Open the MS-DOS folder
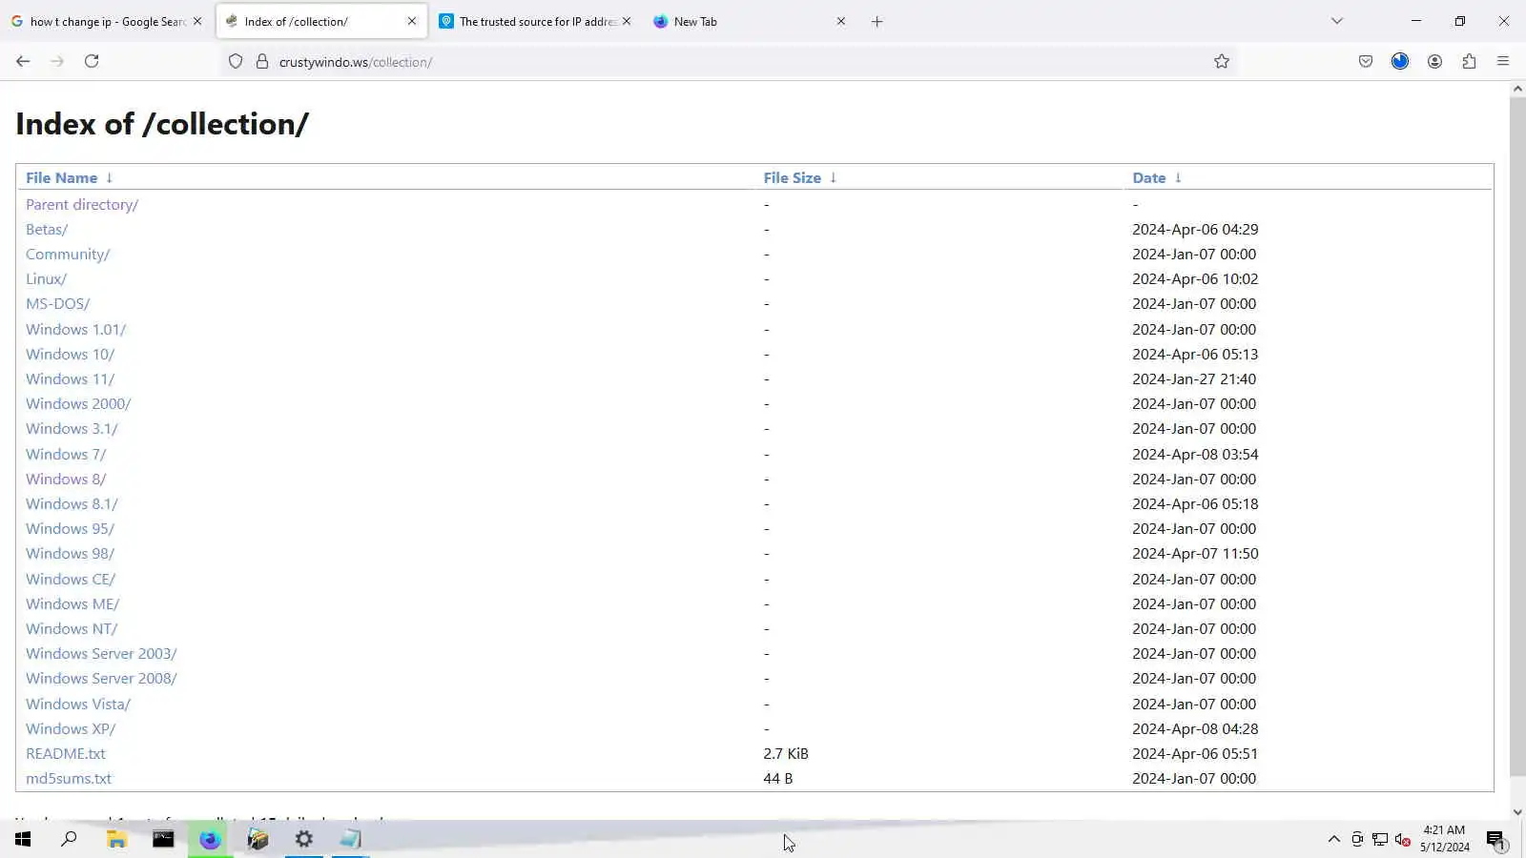 (x=57, y=304)
